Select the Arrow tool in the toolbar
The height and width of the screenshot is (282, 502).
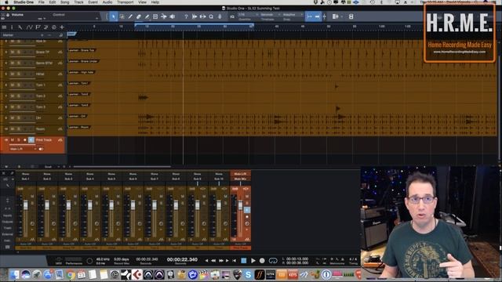113,16
